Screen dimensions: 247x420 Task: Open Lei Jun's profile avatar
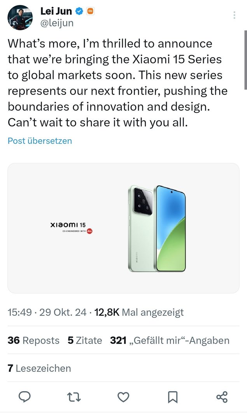(20, 17)
